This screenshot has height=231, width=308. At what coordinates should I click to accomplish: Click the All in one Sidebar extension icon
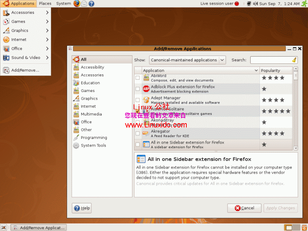click(x=146, y=144)
